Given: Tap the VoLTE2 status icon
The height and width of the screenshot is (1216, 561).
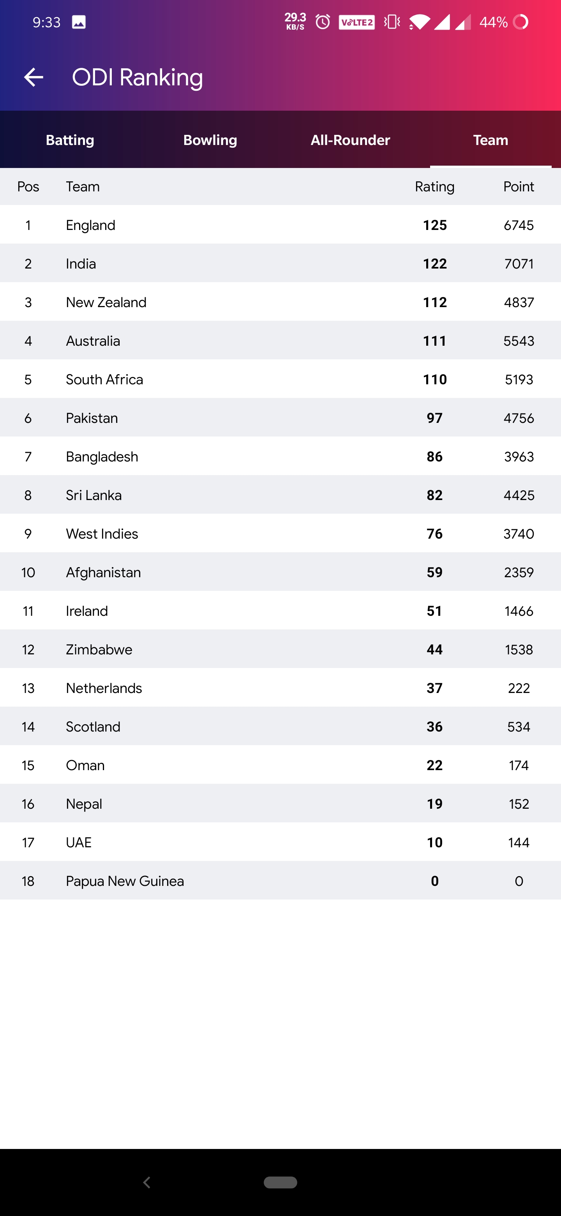Looking at the screenshot, I should pos(357,22).
